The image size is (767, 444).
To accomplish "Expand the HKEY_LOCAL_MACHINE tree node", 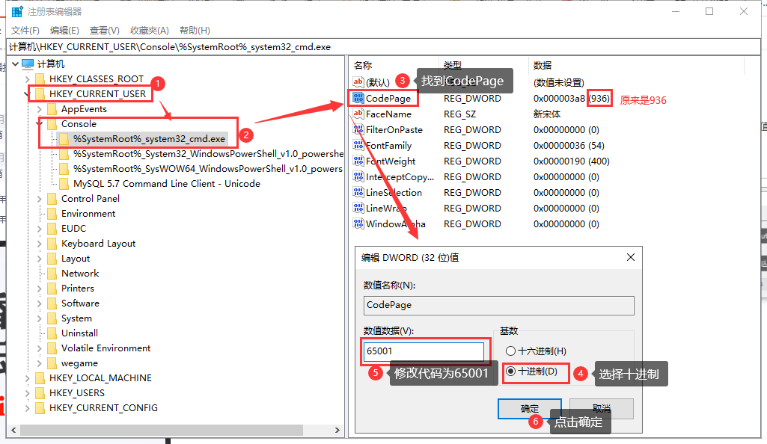I will pyautogui.click(x=28, y=378).
